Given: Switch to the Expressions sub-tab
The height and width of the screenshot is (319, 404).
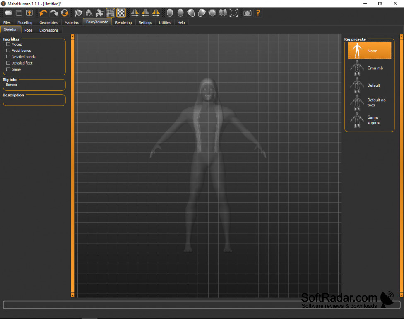Looking at the screenshot, I should coord(49,30).
